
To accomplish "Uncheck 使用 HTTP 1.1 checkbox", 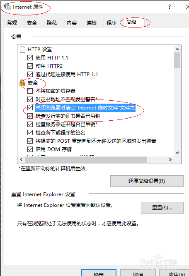I will click(30, 57).
